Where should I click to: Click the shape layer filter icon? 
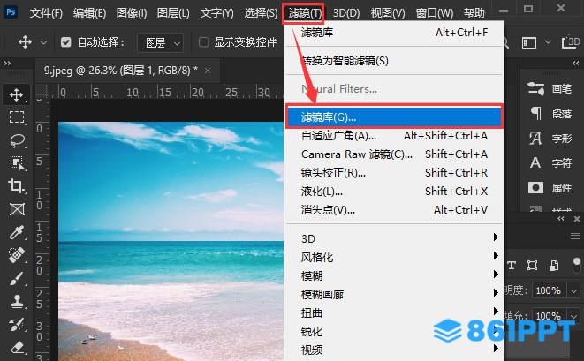(x=532, y=266)
